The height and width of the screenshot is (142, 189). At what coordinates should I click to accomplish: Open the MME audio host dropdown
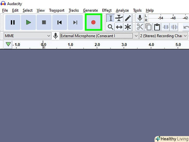28,36
